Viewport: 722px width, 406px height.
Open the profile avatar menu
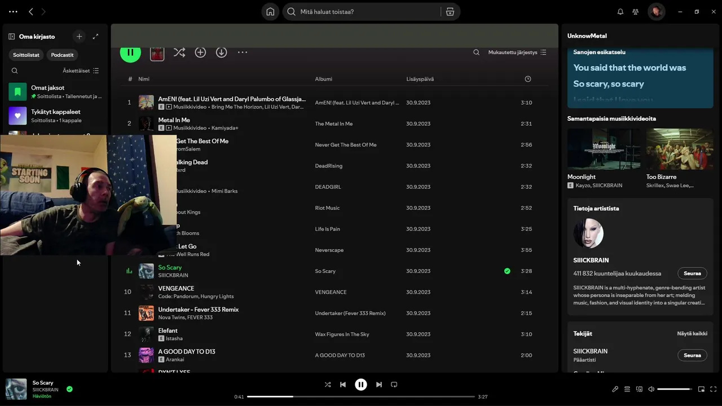click(x=656, y=11)
